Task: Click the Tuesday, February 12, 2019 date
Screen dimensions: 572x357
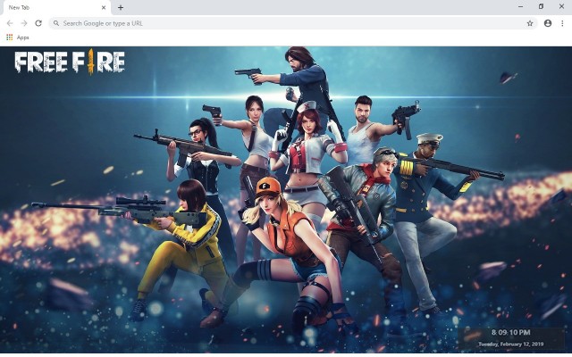Action: click(510, 344)
